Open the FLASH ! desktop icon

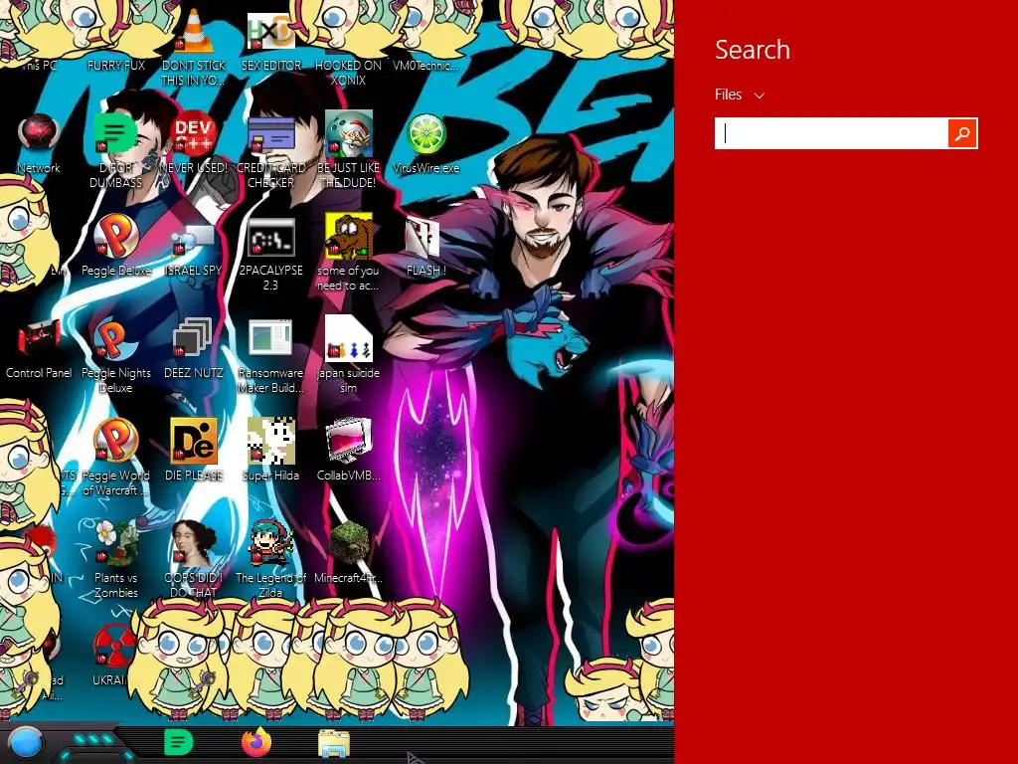click(x=423, y=237)
